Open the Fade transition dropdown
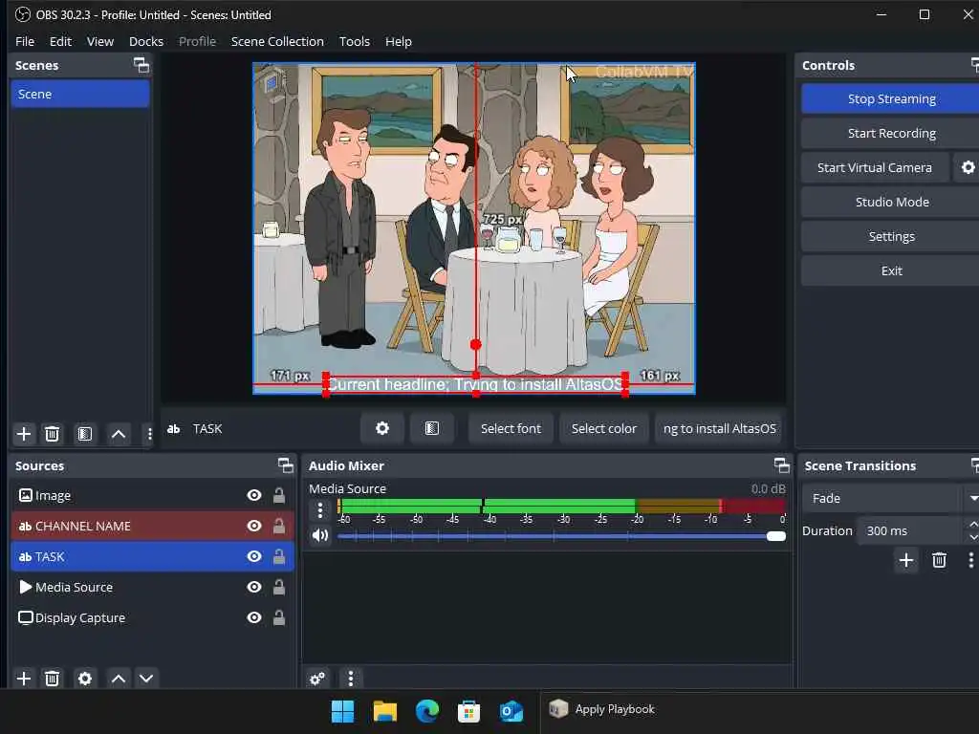Viewport: 979px width, 734px height. pos(890,498)
